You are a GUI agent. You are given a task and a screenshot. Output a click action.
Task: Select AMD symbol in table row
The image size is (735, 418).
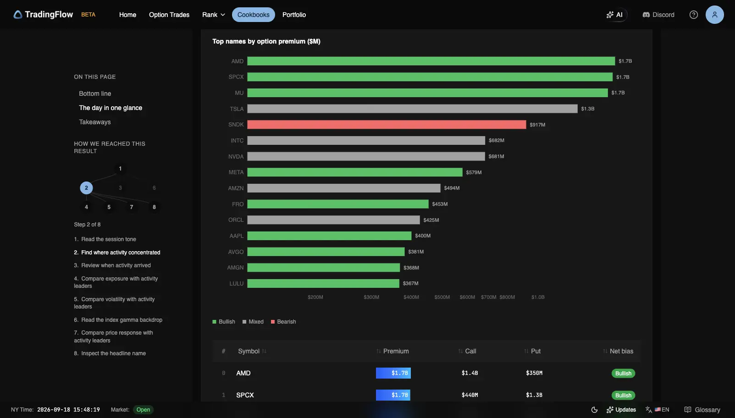tap(243, 373)
